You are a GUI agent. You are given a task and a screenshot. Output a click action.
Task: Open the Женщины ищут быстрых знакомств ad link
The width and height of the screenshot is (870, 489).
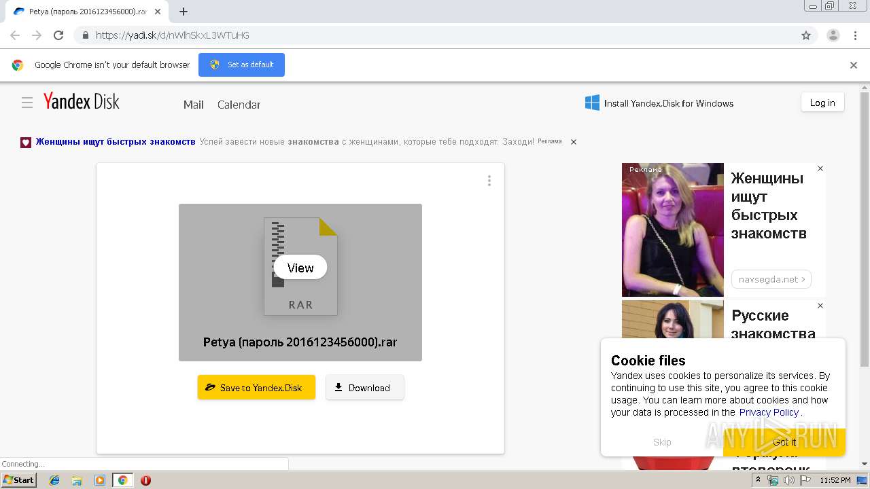116,141
